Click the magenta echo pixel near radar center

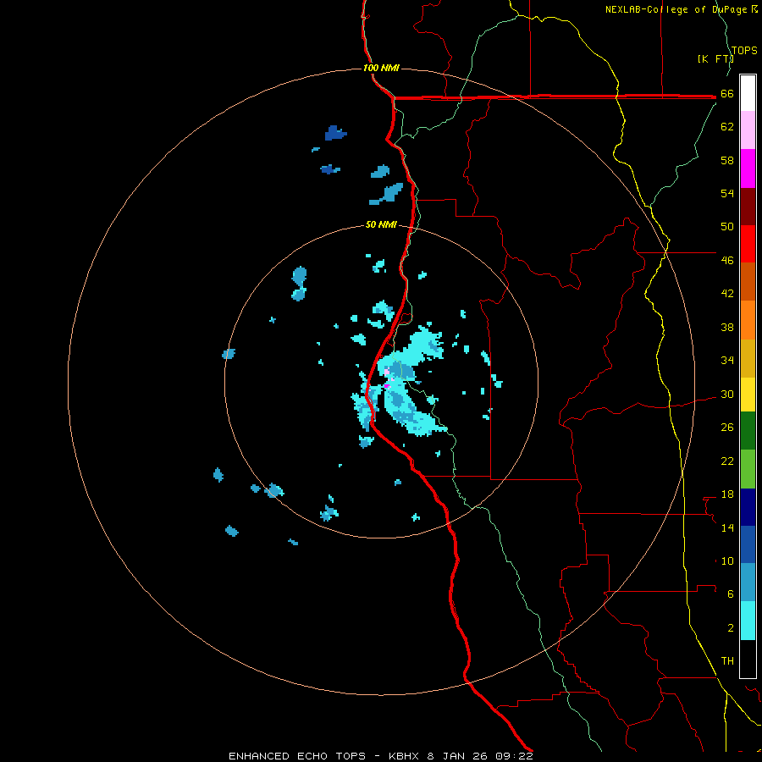[387, 386]
